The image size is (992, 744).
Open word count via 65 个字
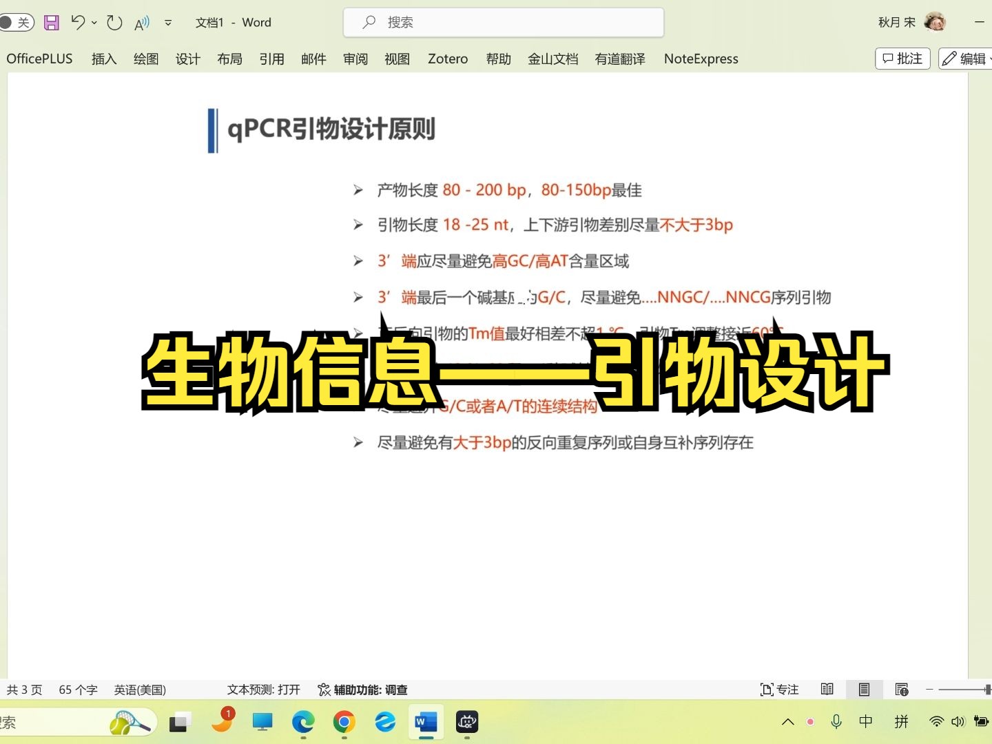pos(78,689)
